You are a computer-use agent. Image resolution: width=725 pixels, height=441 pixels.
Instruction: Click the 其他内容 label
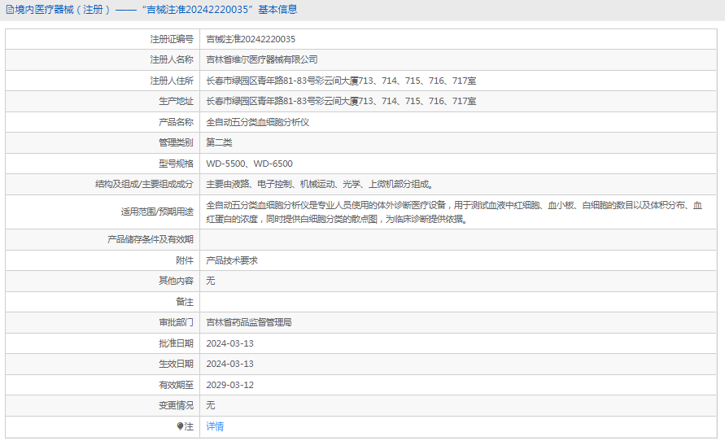[176, 281]
